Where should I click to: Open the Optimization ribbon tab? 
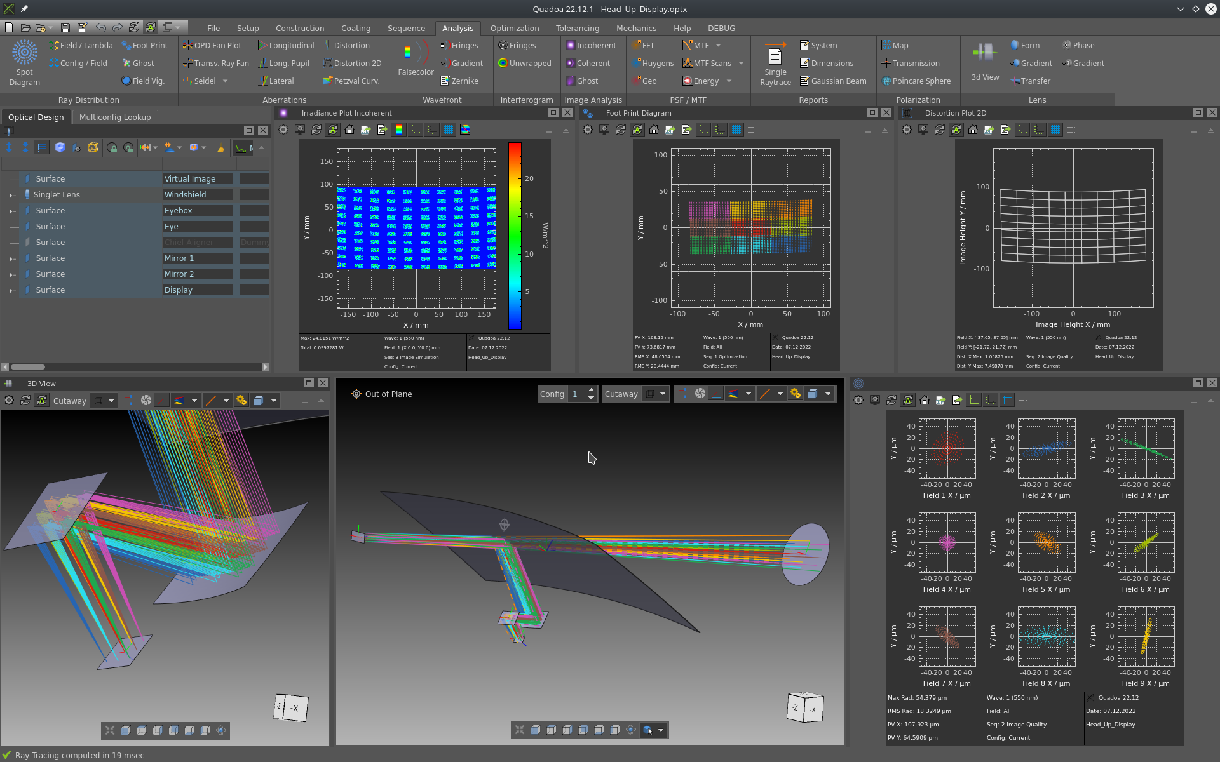pos(514,28)
